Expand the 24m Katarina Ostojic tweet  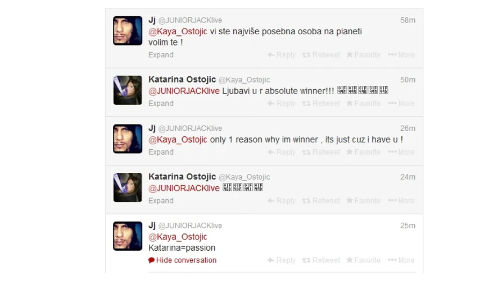tap(161, 200)
